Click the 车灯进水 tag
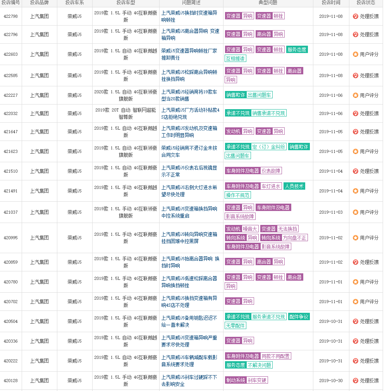The height and width of the screenshot is (391, 385). click(x=271, y=186)
